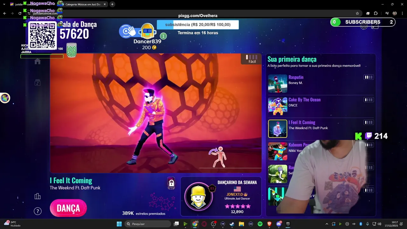Open Spotify from the taskbar
This screenshot has height=229, width=407.
point(260,224)
